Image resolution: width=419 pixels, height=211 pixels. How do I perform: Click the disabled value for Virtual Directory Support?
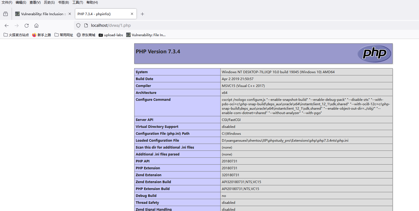229,127
